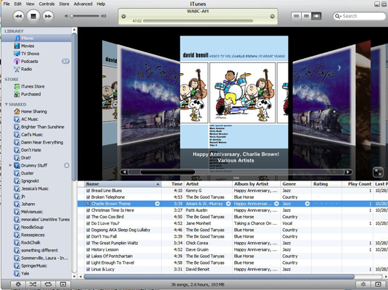
Task: Open the Controls menu
Action: (x=46, y=4)
